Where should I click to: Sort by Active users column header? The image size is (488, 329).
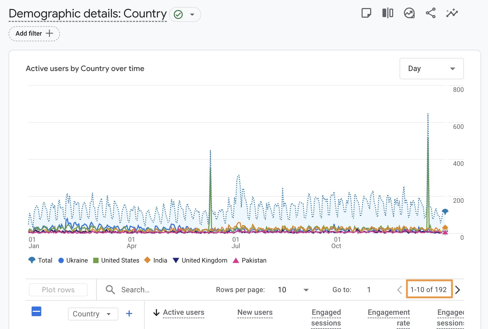click(183, 312)
